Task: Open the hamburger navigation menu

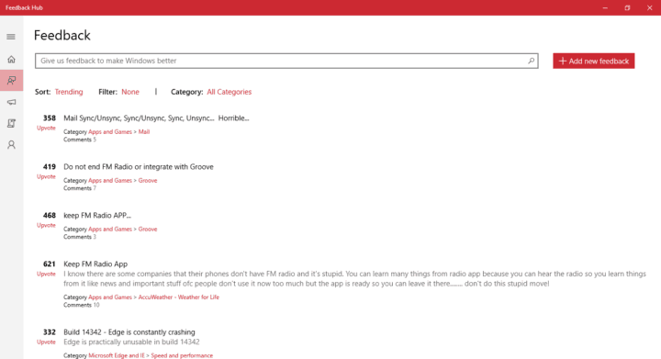Action: (x=11, y=37)
